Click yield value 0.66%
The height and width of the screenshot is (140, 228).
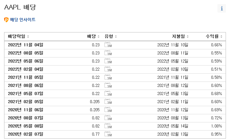click(x=216, y=45)
